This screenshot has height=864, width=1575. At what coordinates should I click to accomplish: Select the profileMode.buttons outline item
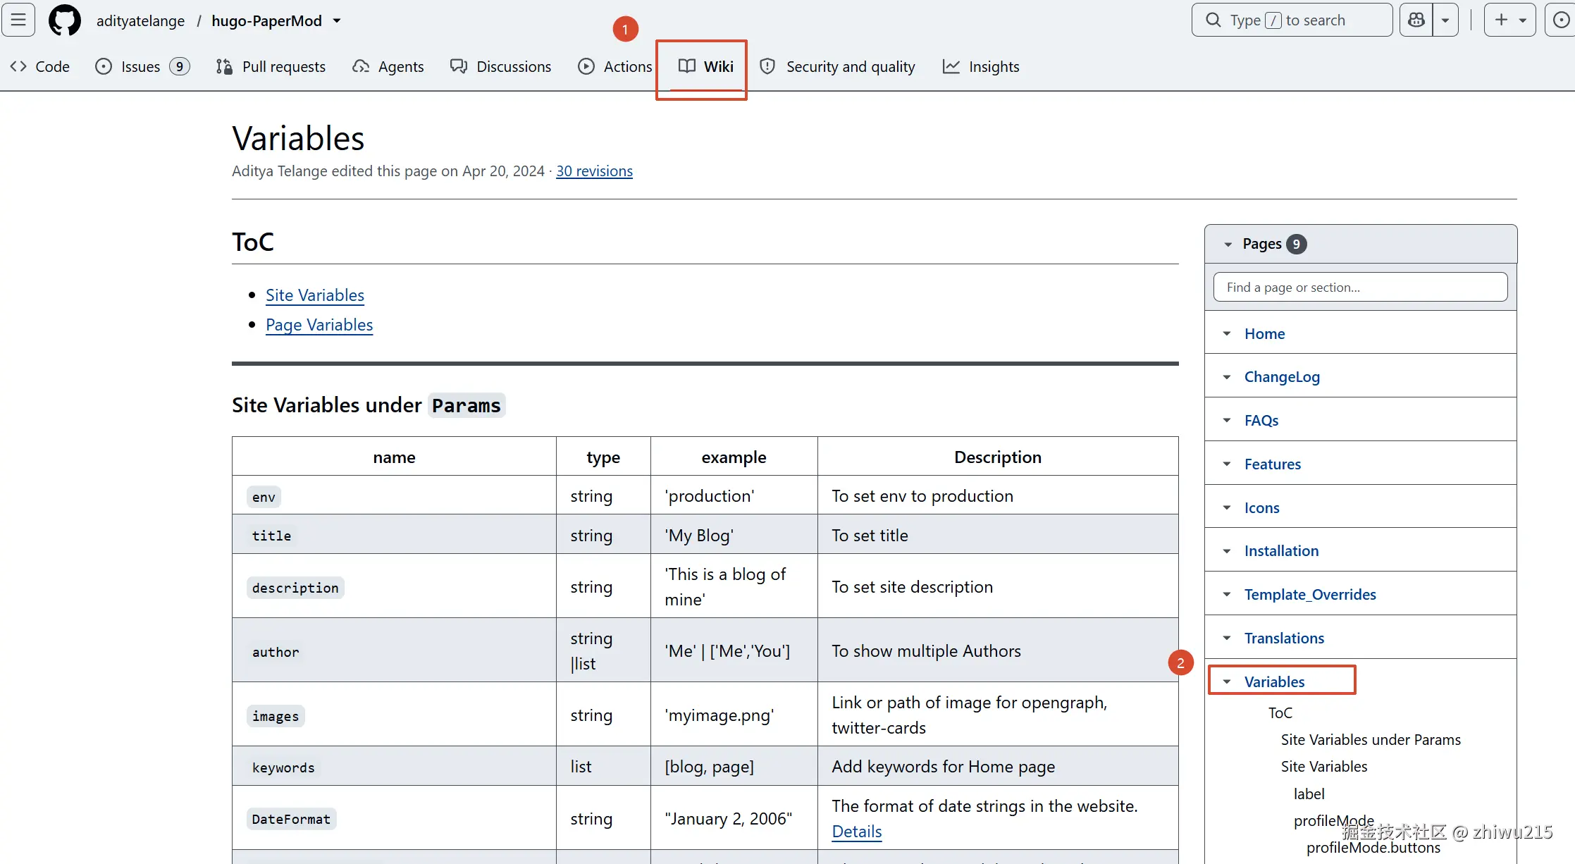pyautogui.click(x=1373, y=848)
